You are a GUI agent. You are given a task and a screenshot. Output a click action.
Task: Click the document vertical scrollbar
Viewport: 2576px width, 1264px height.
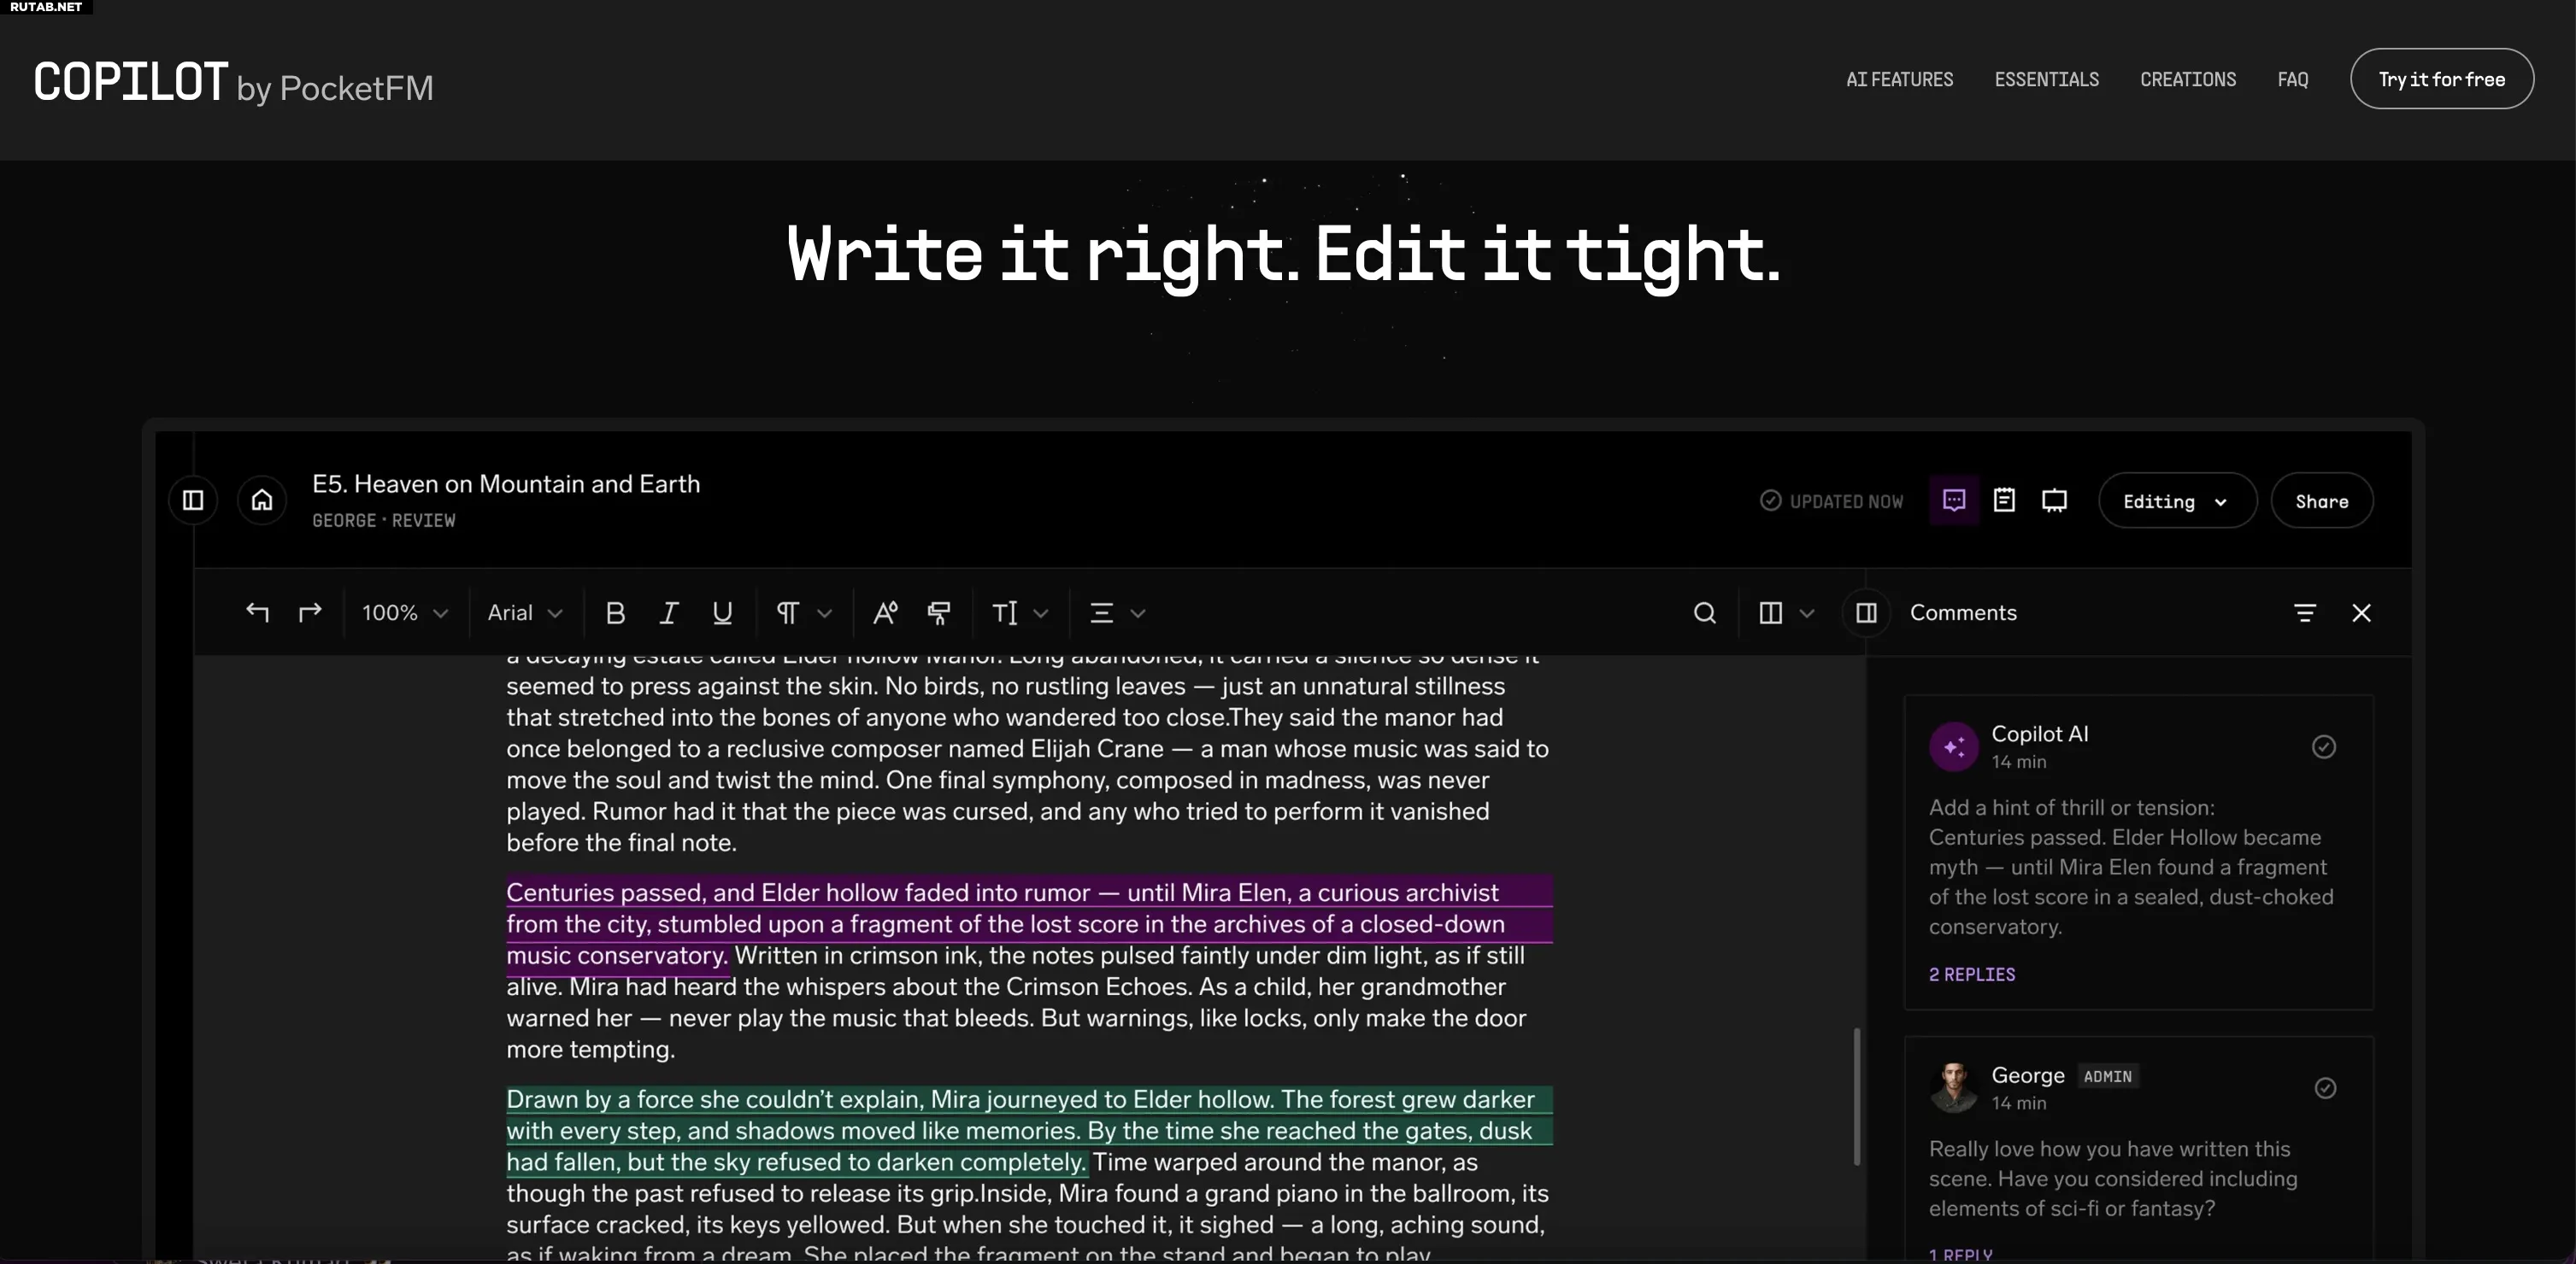coord(1857,1096)
